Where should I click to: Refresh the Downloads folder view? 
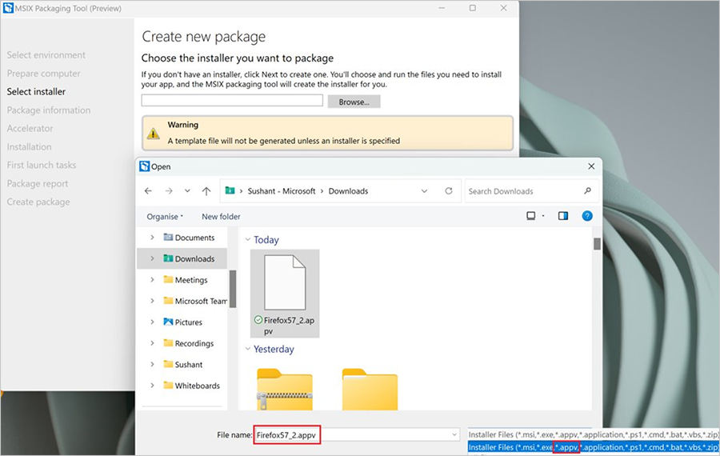pos(449,191)
